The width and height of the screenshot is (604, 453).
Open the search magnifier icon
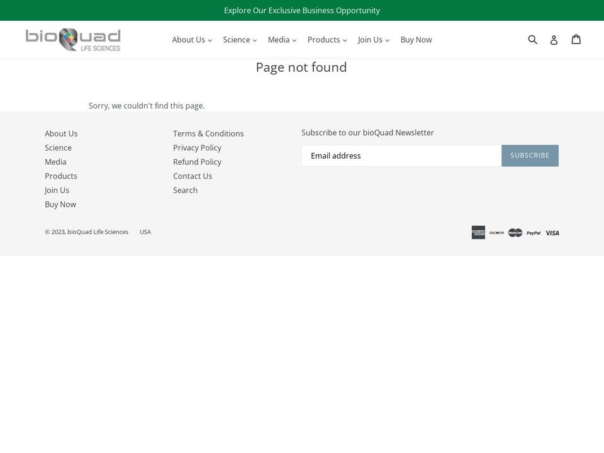(x=532, y=39)
